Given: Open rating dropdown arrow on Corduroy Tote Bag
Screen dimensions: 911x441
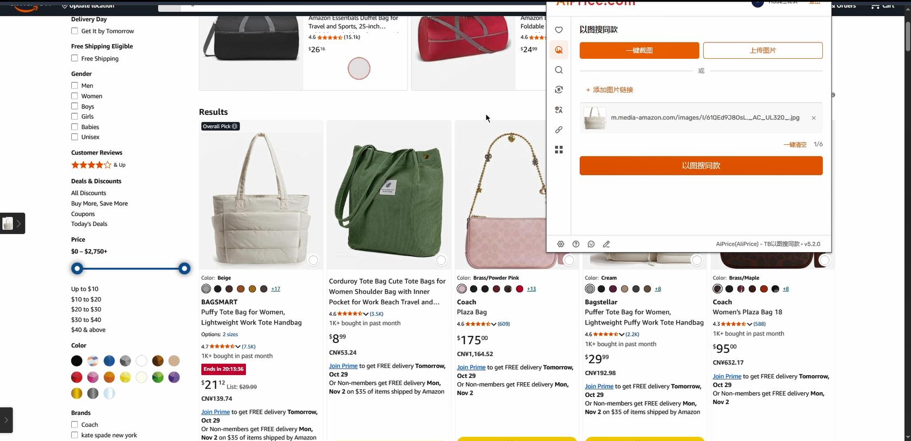Looking at the screenshot, I should [x=366, y=314].
